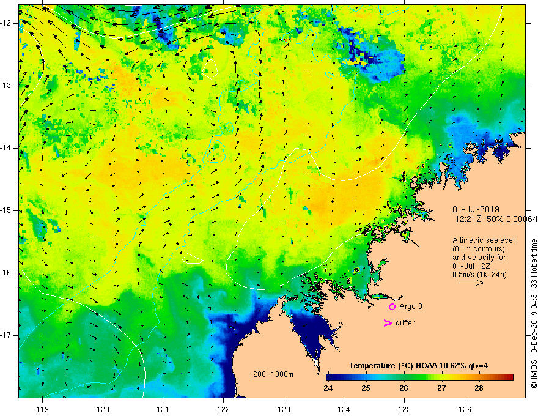Click the color bar value 27
Screen dimensions: 538x416
pos(441,388)
